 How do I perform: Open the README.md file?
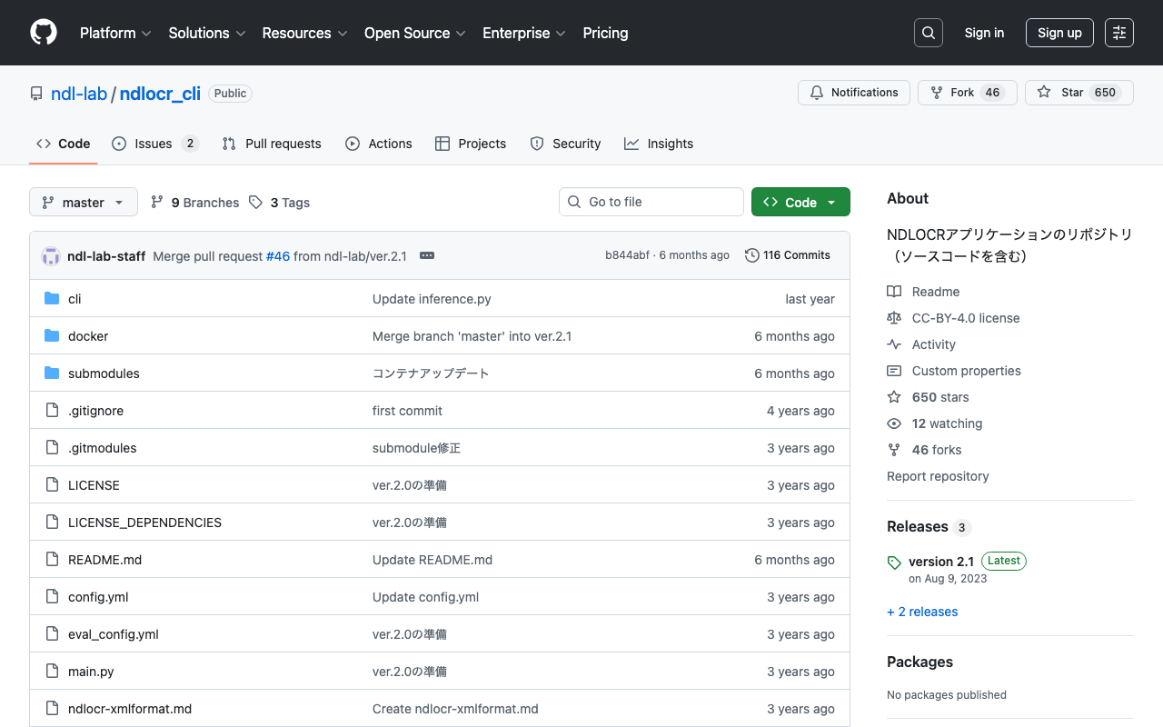pyautogui.click(x=104, y=560)
